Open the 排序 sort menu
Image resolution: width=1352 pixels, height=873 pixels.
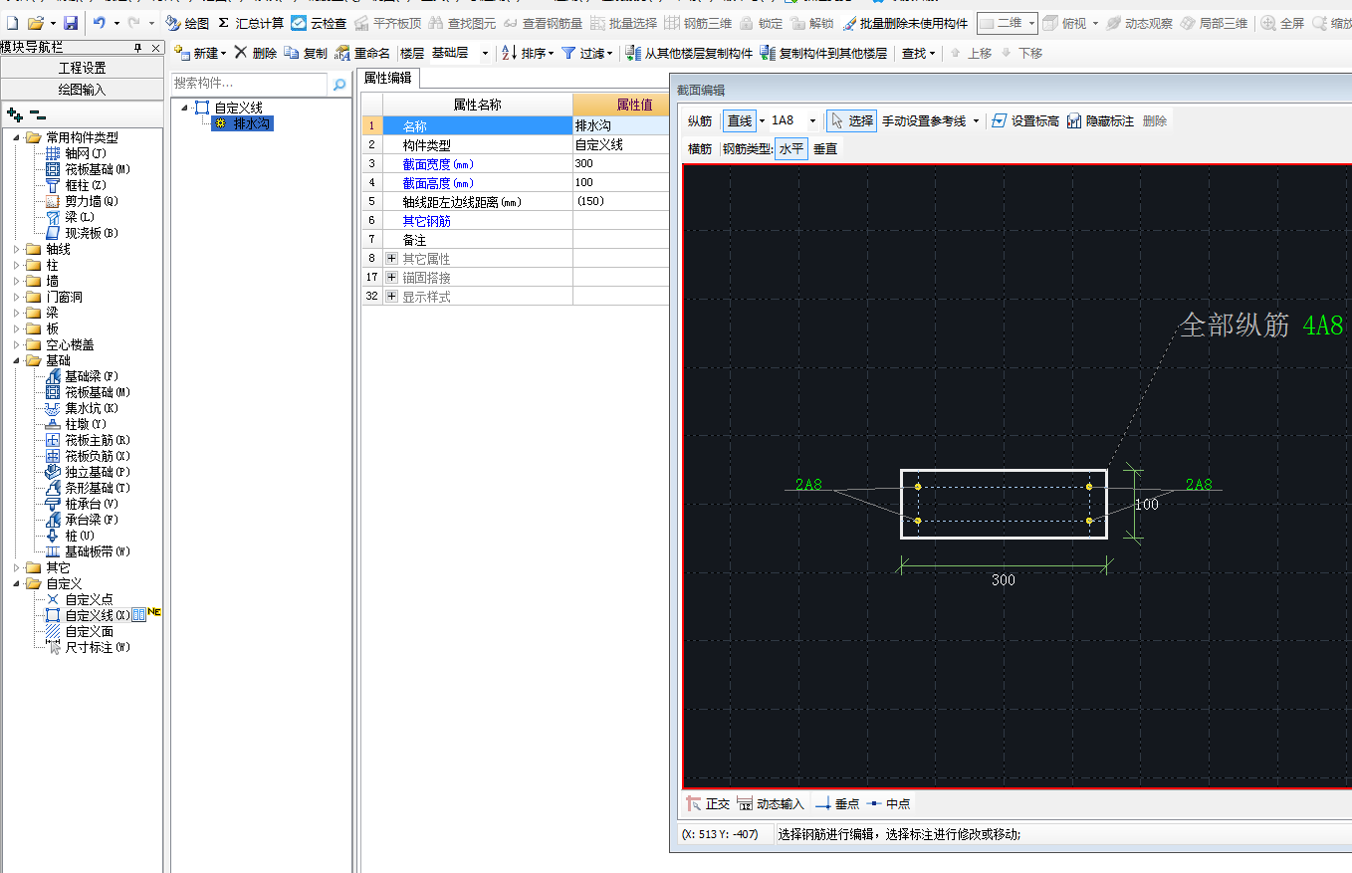(x=527, y=53)
